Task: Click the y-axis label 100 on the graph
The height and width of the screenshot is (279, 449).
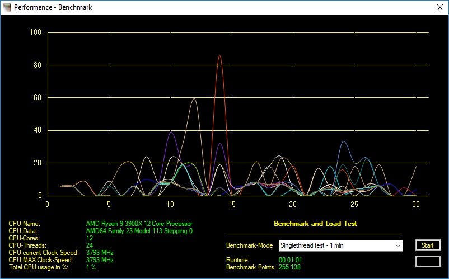Action: (x=35, y=32)
